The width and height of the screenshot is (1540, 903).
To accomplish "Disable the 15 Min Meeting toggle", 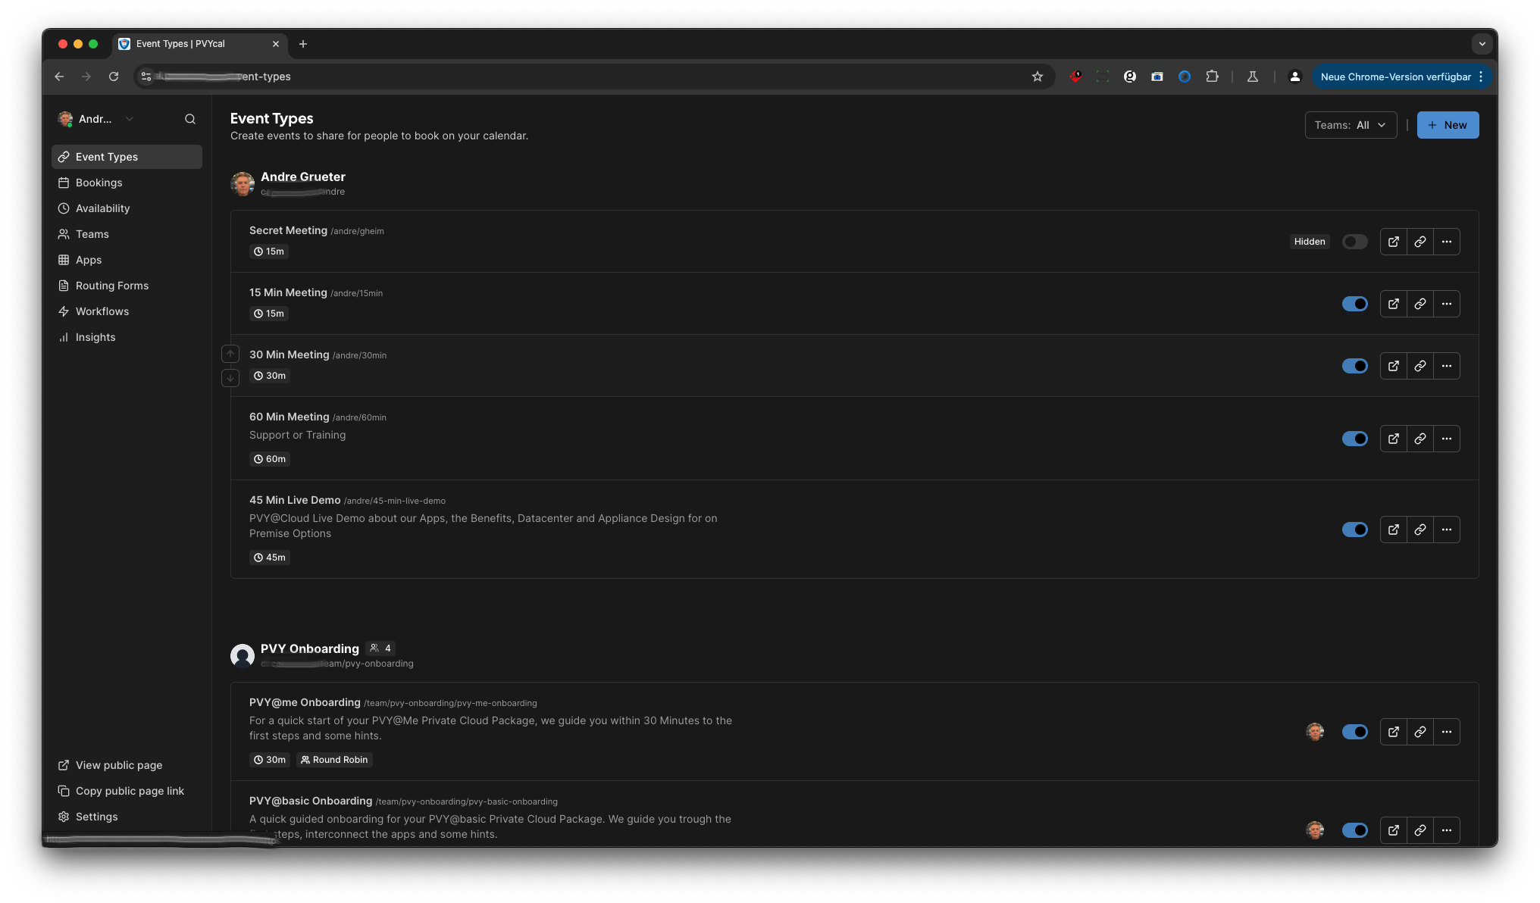I will (x=1354, y=304).
